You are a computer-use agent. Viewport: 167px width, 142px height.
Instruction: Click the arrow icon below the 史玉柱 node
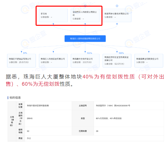coord(53,24)
